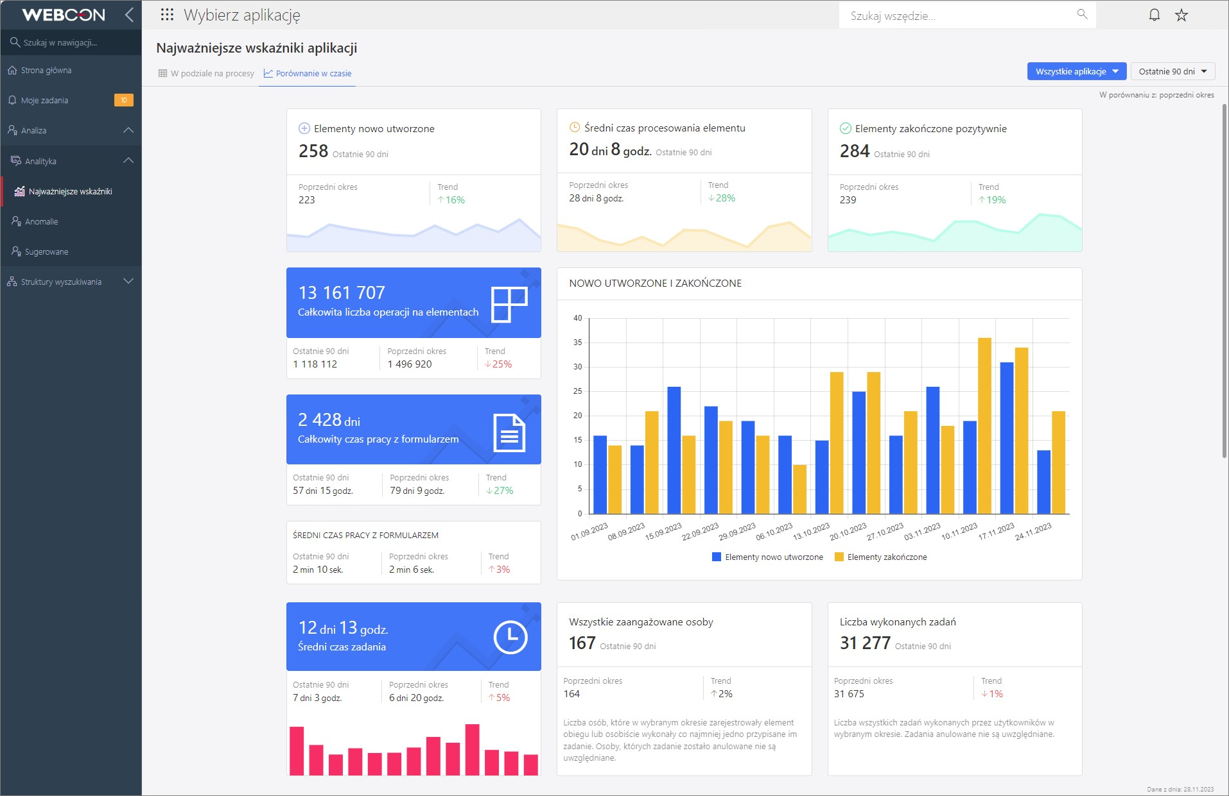
Task: Click the tallest yellow bar at 10.11.2023
Action: [x=984, y=425]
